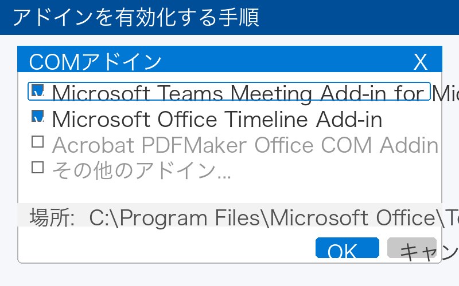Image resolution: width=459 pixels, height=286 pixels.
Task: Click the blue title bar between COMアドイン and X
Action: [x=287, y=61]
